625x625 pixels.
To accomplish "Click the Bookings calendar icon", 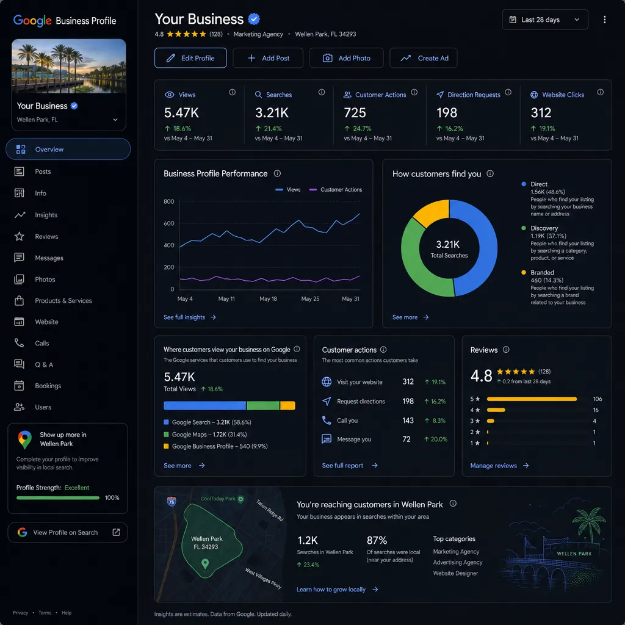I will [19, 386].
